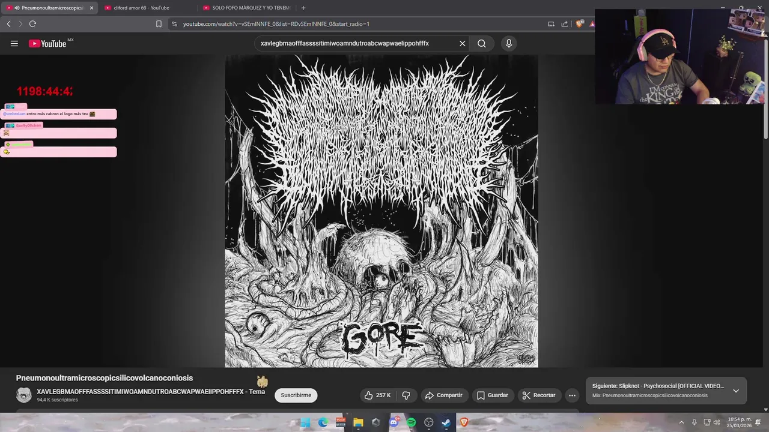The image size is (769, 432).
Task: Go back with browser back arrow
Action: [x=8, y=24]
